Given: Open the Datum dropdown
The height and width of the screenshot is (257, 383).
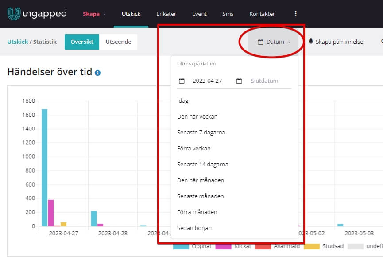Looking at the screenshot, I should coord(274,42).
